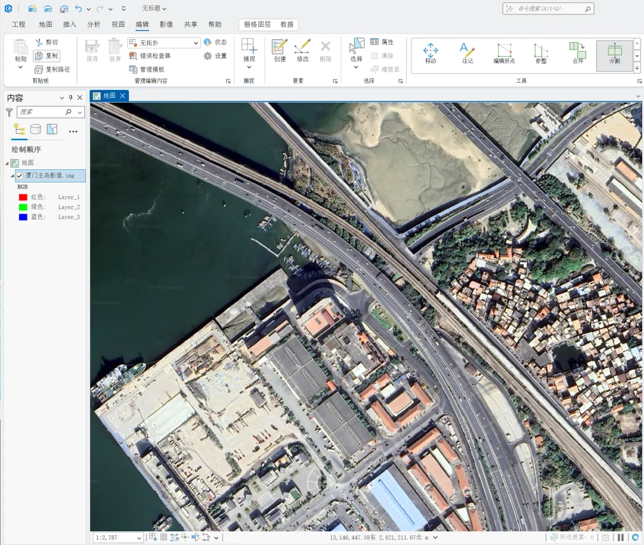Open the 无拓扑 topology dropdown

point(196,43)
